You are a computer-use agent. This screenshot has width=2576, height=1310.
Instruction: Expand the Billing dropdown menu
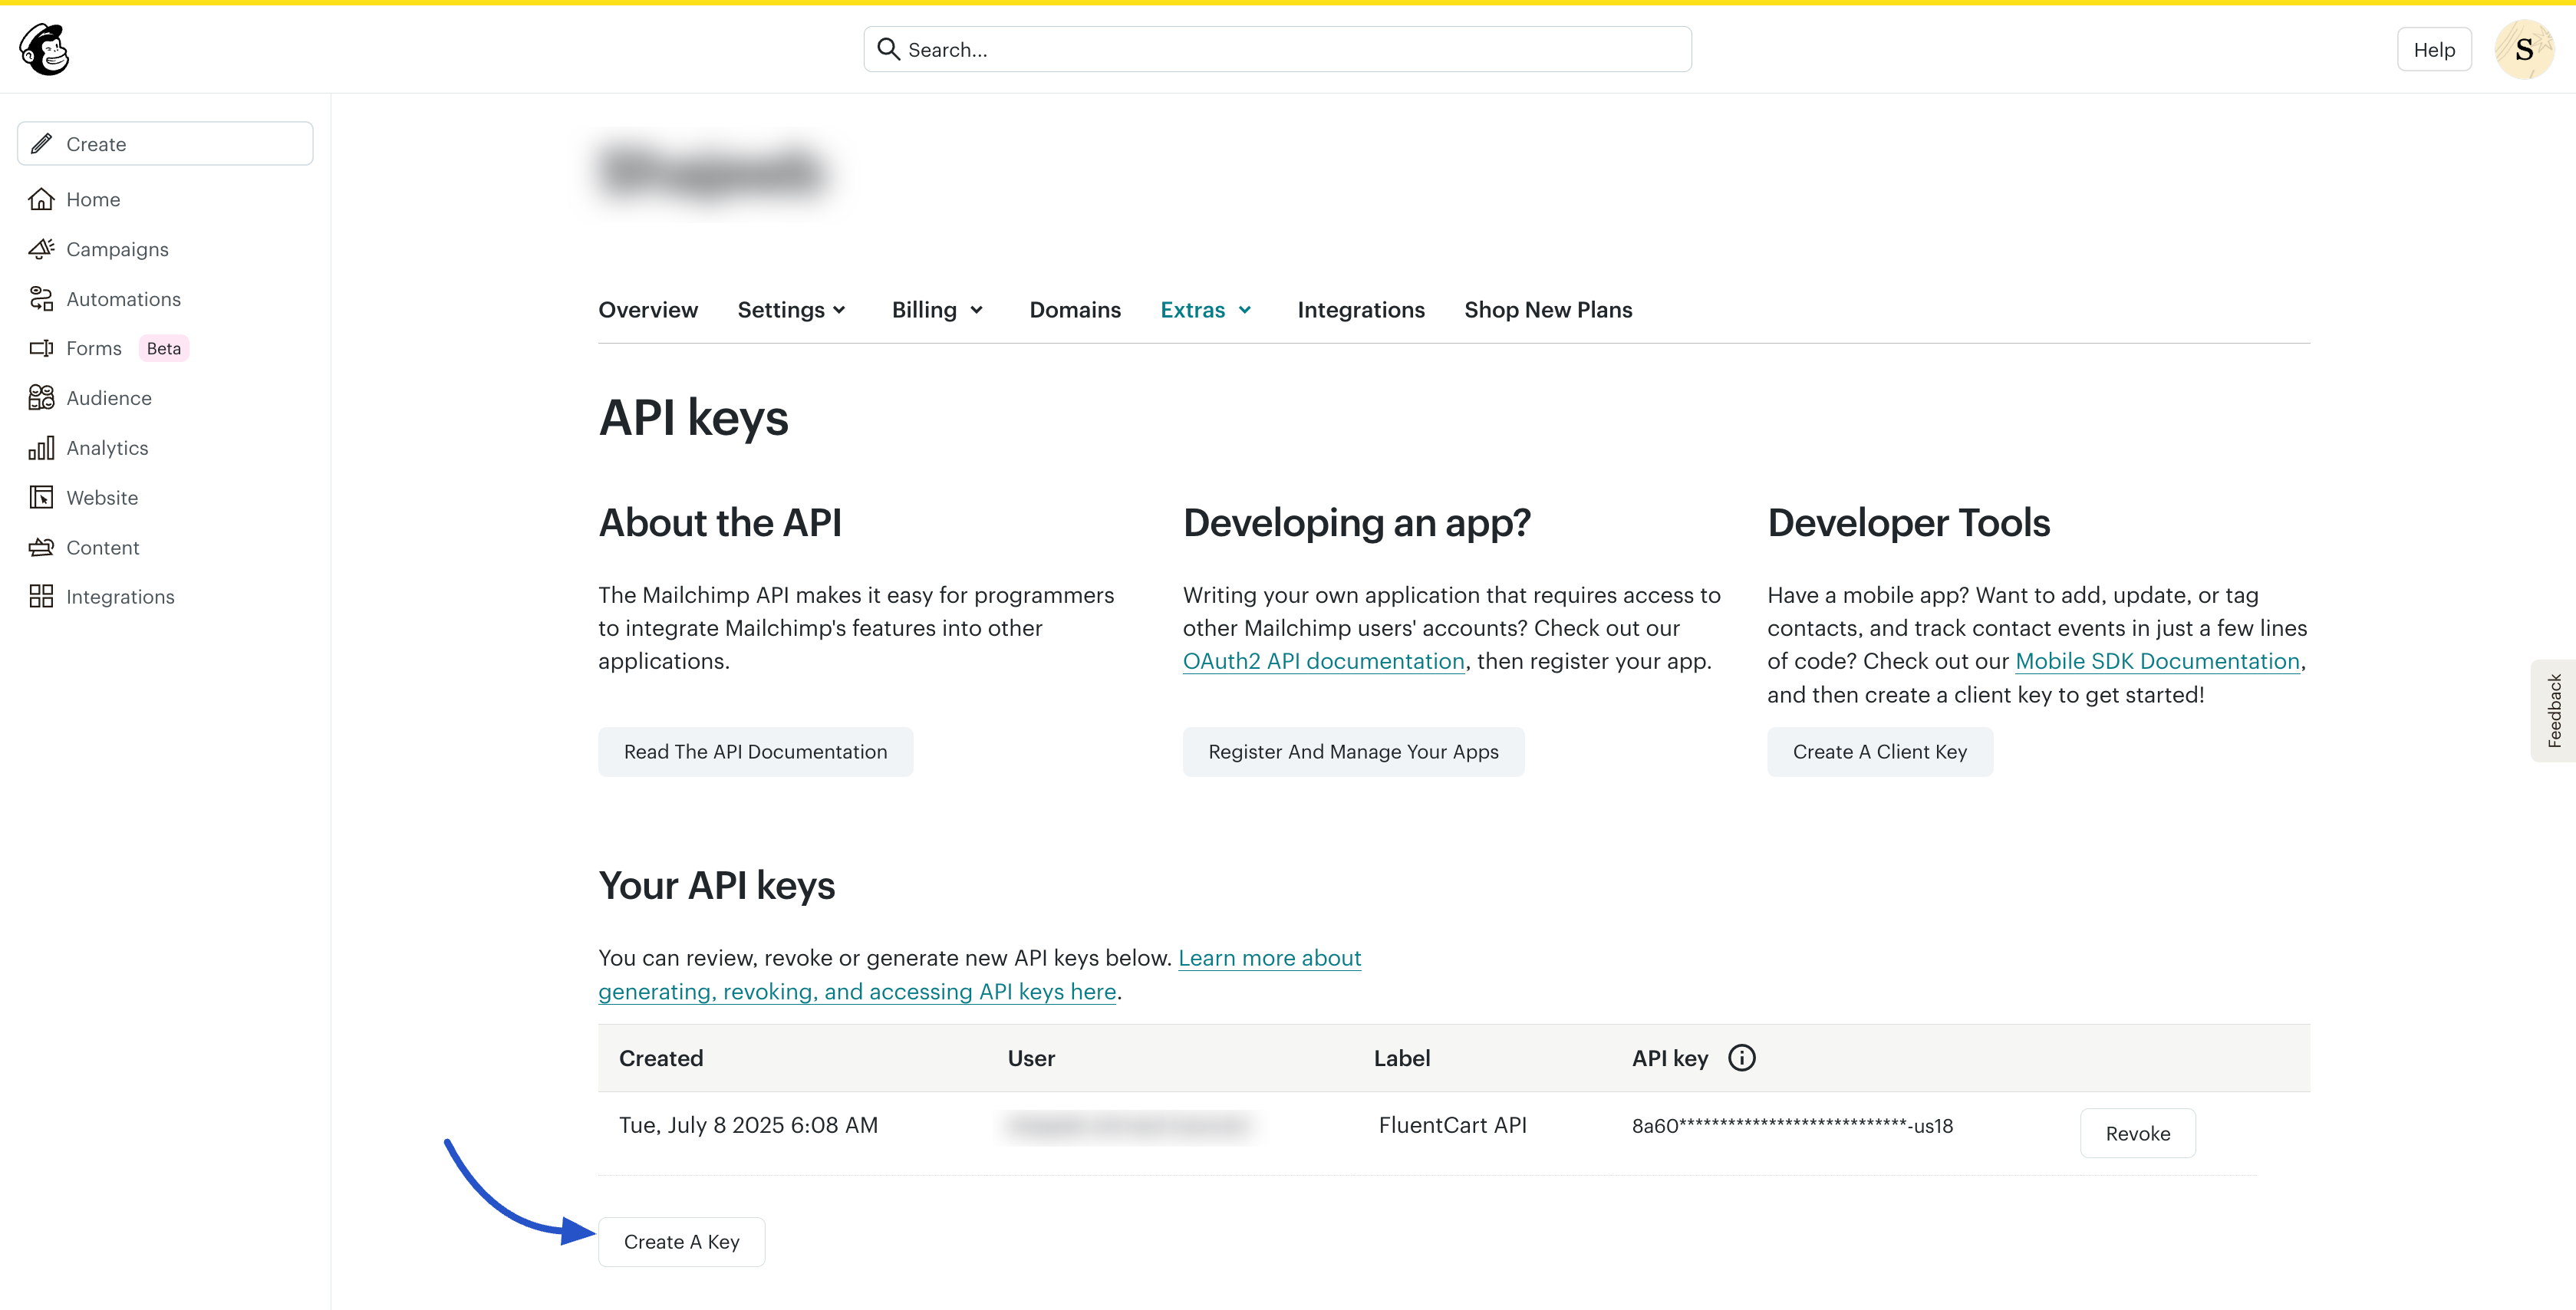[937, 310]
